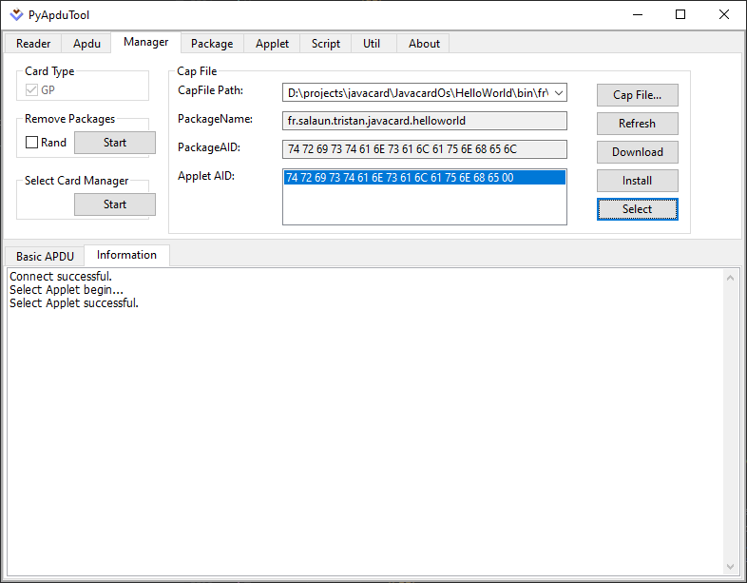Toggle the Rand checkbox

point(32,143)
